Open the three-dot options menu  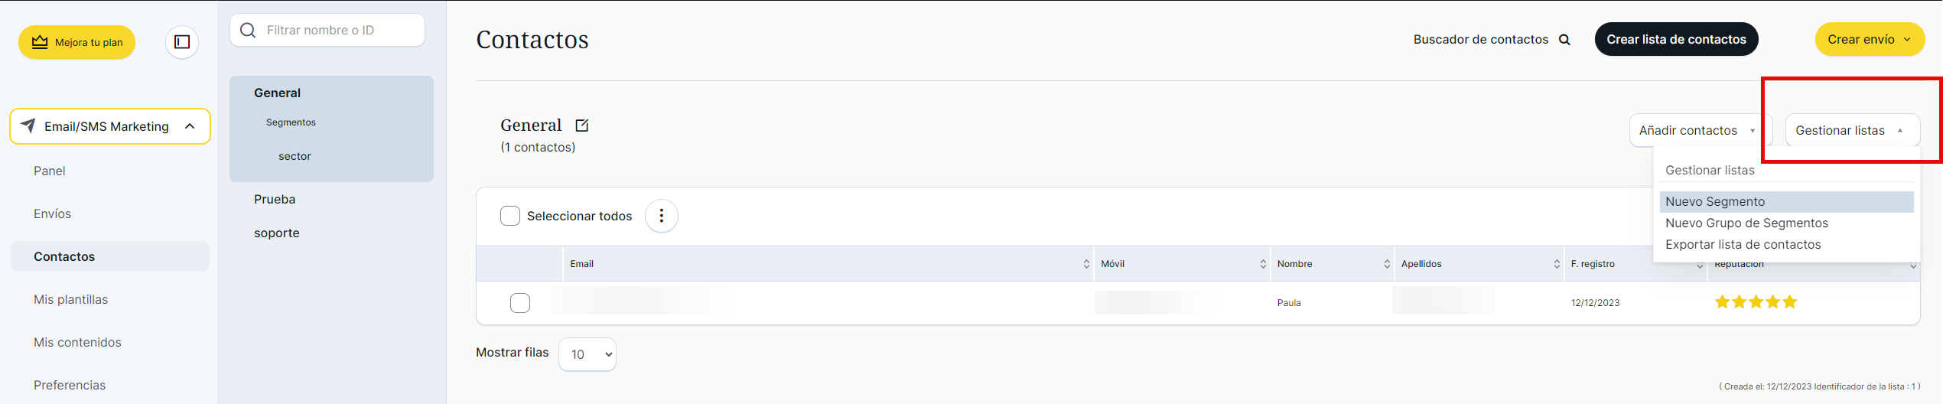pyautogui.click(x=662, y=216)
